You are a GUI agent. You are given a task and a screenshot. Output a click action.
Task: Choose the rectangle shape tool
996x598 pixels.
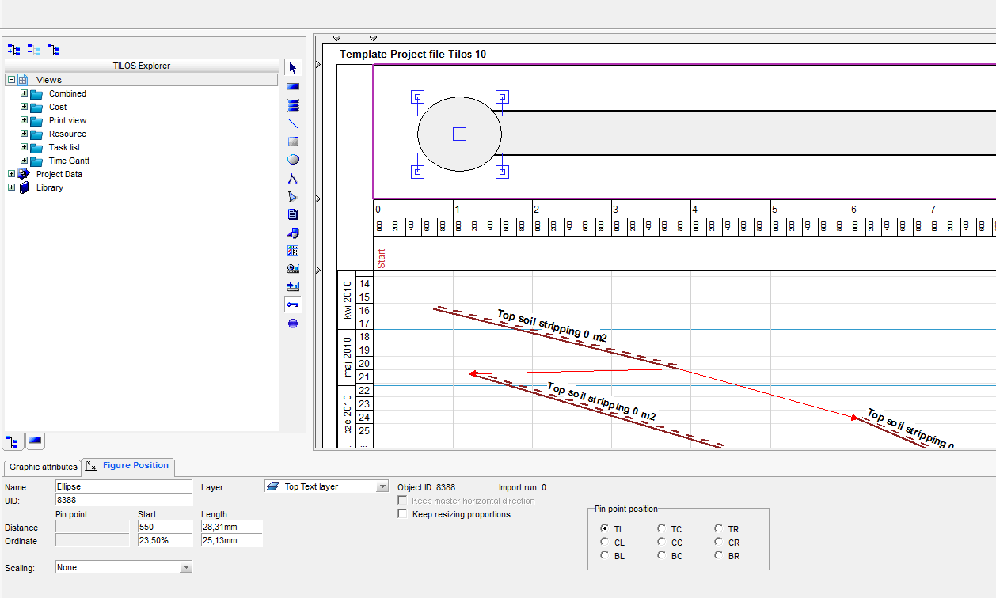click(x=293, y=142)
